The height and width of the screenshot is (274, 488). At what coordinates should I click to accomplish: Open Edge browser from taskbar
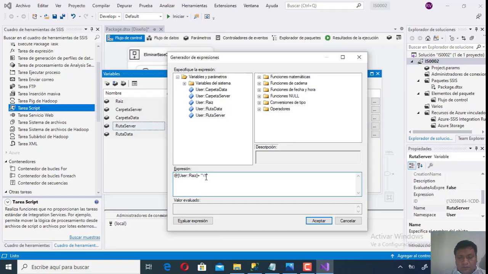point(167,267)
